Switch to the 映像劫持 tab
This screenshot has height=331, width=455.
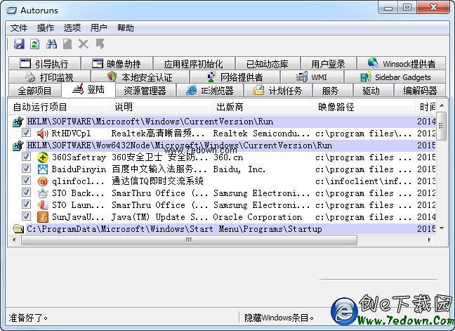[x=117, y=63]
